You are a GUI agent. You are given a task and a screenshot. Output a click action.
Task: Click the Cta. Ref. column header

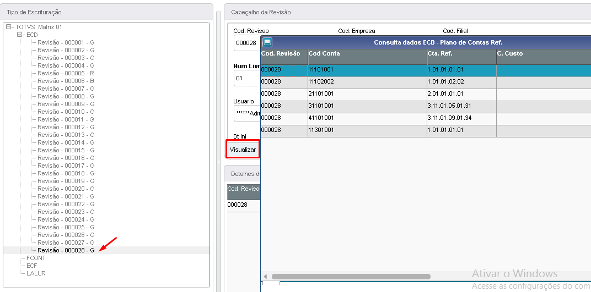[462, 57]
